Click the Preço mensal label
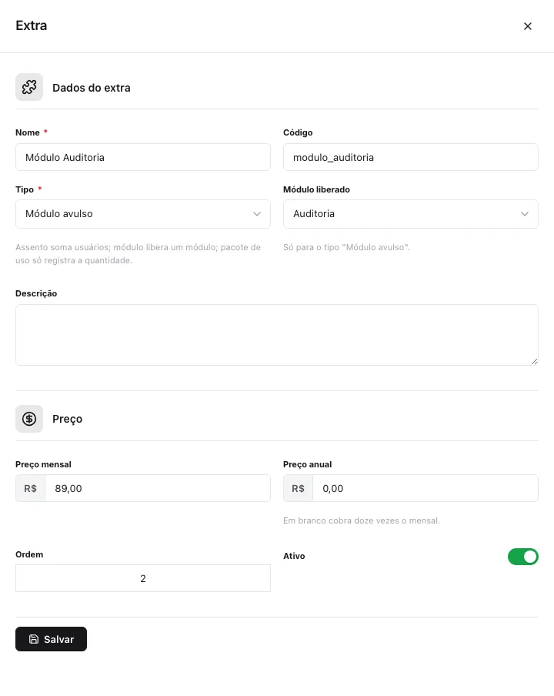554x696 pixels. pyautogui.click(x=43, y=464)
